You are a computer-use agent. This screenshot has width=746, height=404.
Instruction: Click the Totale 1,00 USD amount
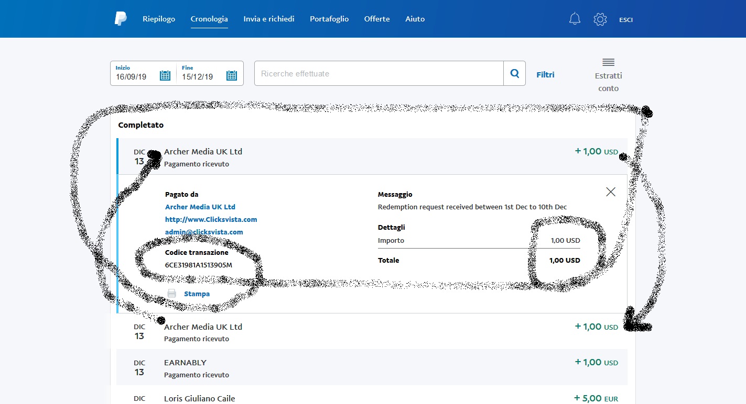click(565, 260)
